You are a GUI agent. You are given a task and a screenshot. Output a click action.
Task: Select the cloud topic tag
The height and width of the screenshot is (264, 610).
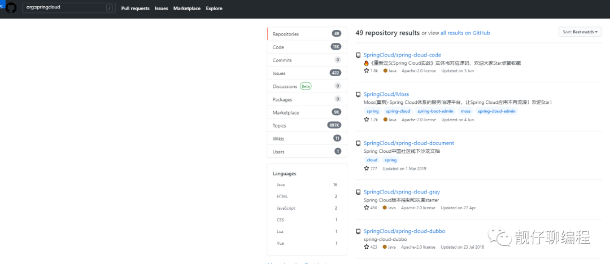(372, 160)
